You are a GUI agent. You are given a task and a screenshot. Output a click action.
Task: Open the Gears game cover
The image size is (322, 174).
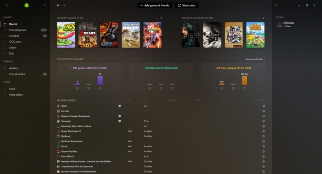[88, 35]
